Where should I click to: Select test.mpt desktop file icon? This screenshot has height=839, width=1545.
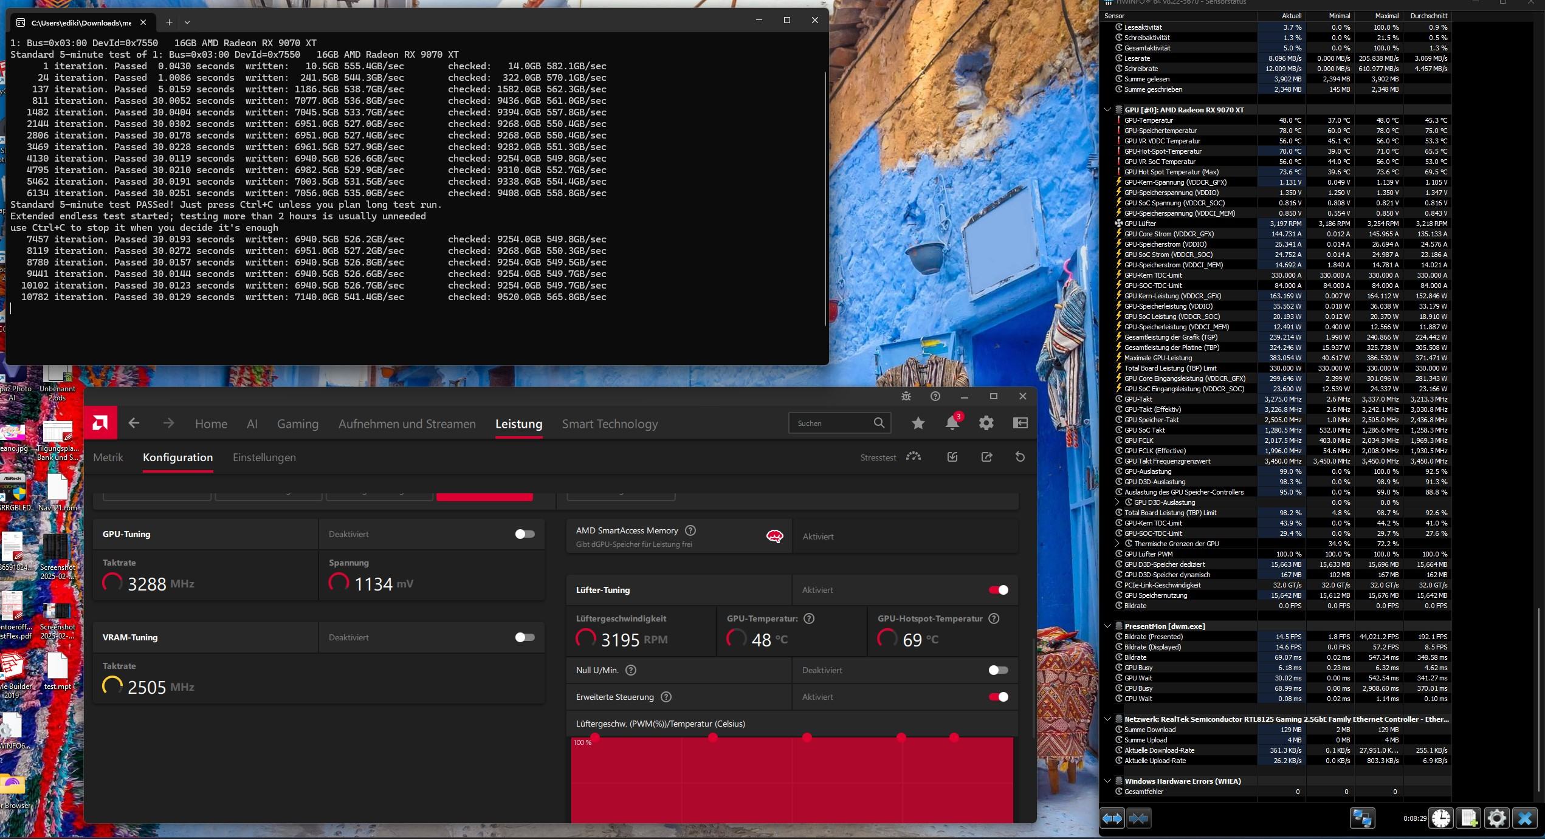[57, 672]
